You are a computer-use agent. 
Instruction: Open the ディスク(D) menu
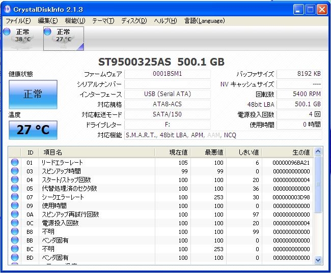(x=133, y=21)
